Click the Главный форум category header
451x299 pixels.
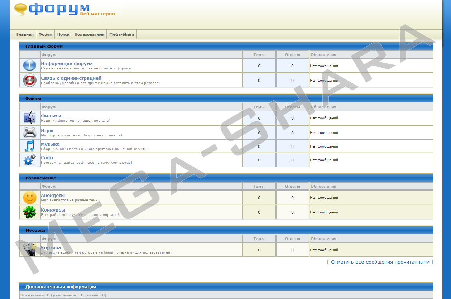tap(226, 46)
